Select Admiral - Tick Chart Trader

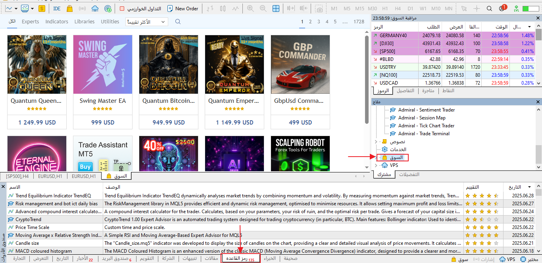point(426,126)
